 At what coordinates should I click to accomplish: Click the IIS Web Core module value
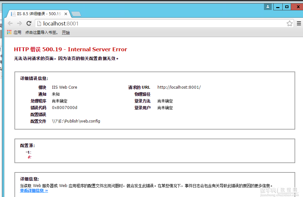[x=64, y=87]
